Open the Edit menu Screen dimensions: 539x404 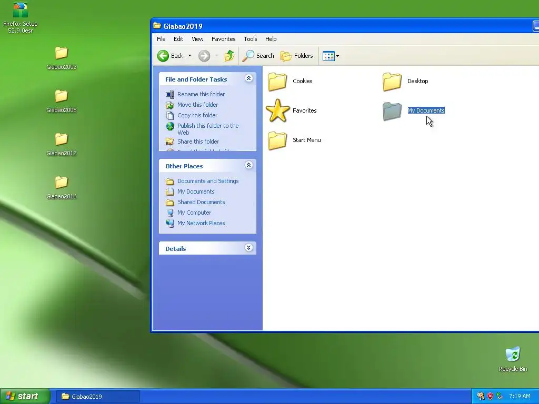(x=178, y=39)
